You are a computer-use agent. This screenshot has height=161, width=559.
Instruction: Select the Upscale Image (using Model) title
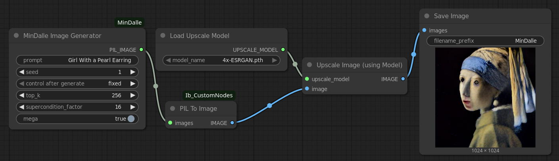[359, 65]
